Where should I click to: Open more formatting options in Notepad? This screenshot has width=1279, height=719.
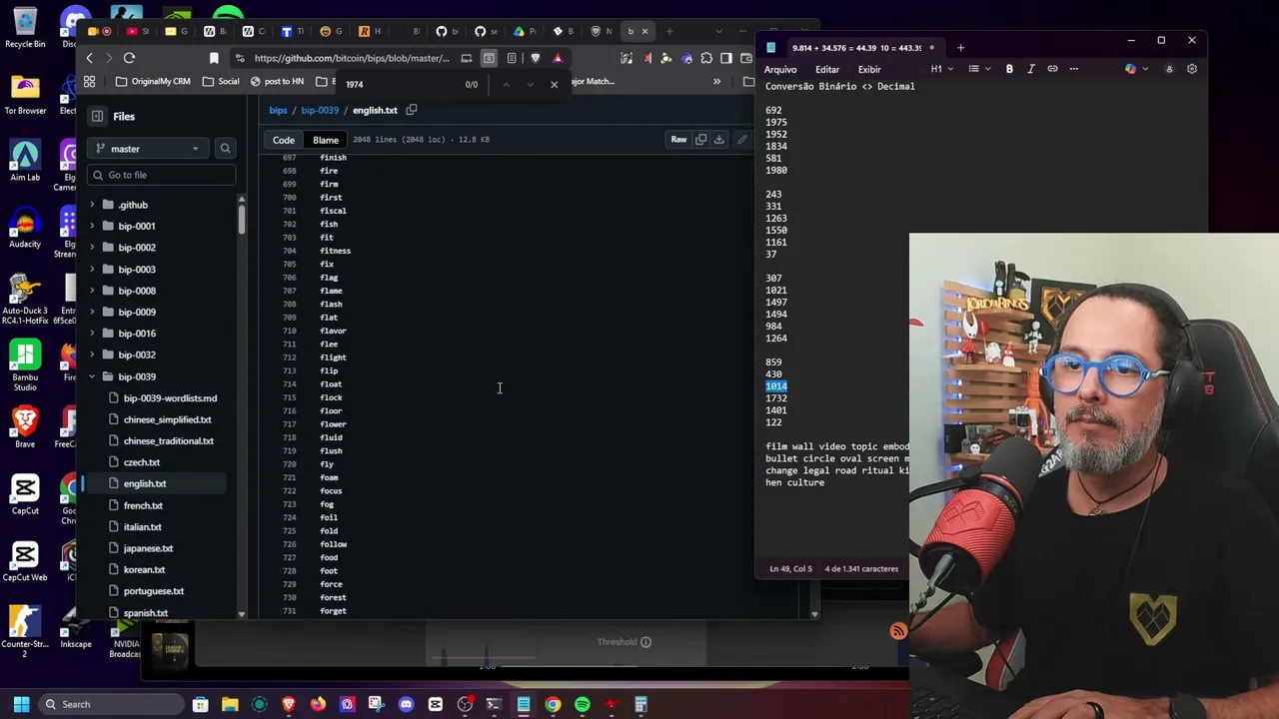(x=1074, y=69)
